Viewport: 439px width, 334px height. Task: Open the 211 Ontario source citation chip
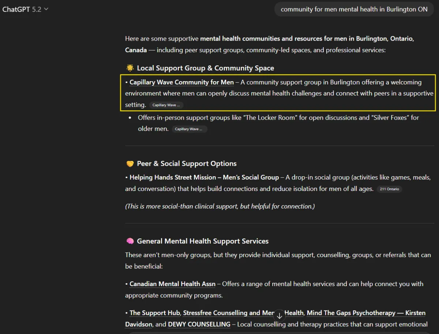point(389,189)
